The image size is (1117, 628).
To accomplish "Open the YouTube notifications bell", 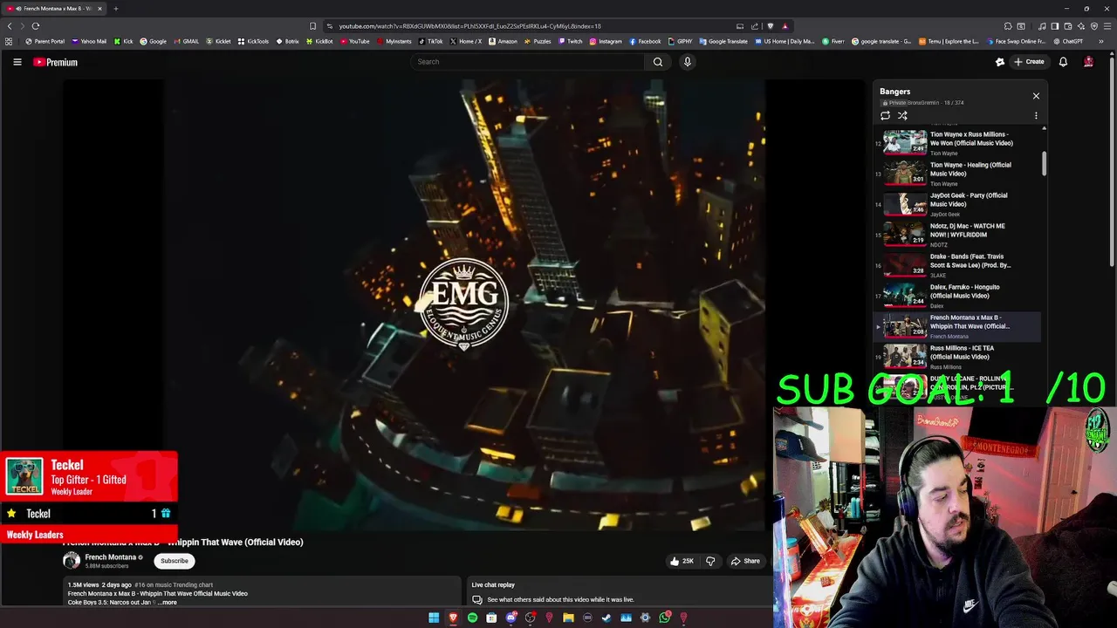I will pyautogui.click(x=1063, y=62).
